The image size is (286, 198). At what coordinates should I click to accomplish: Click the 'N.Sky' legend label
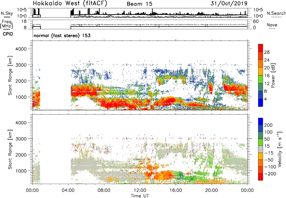7,13
